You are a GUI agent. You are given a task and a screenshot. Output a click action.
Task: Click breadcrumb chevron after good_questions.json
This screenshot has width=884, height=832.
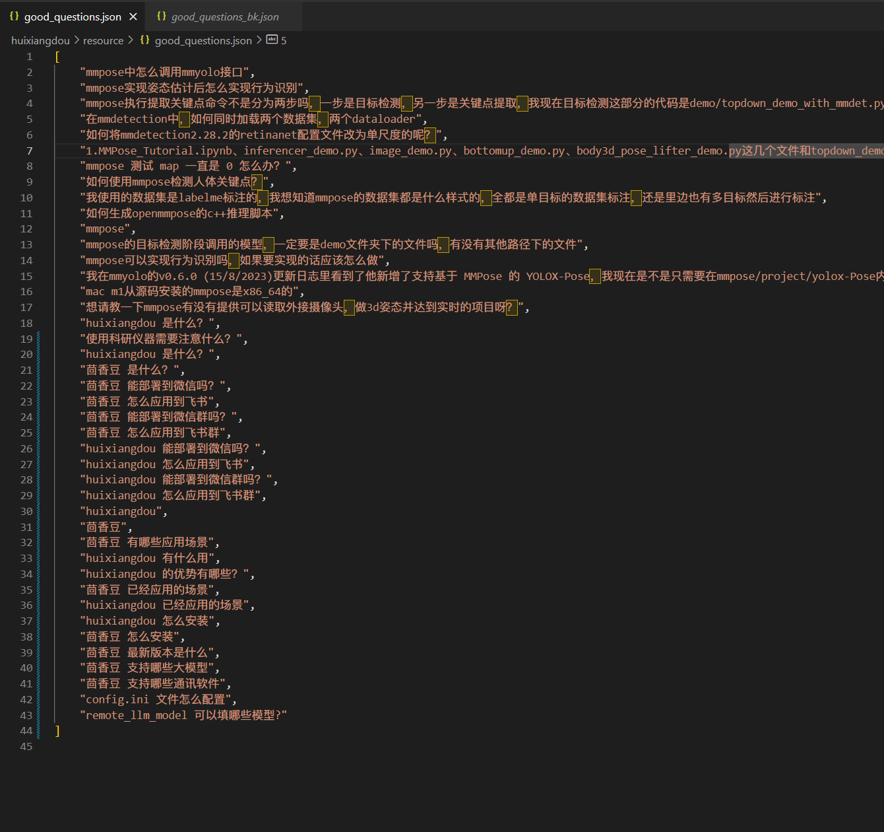259,40
